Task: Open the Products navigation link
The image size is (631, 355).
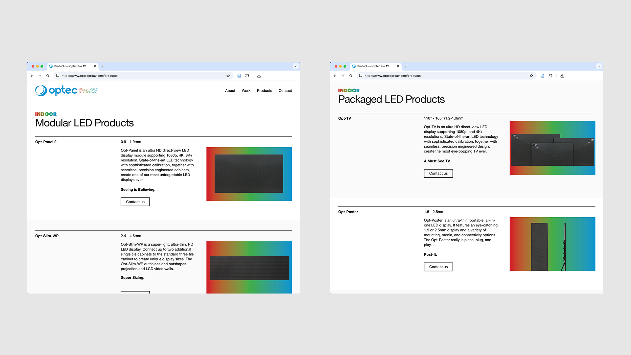Action: (x=265, y=91)
